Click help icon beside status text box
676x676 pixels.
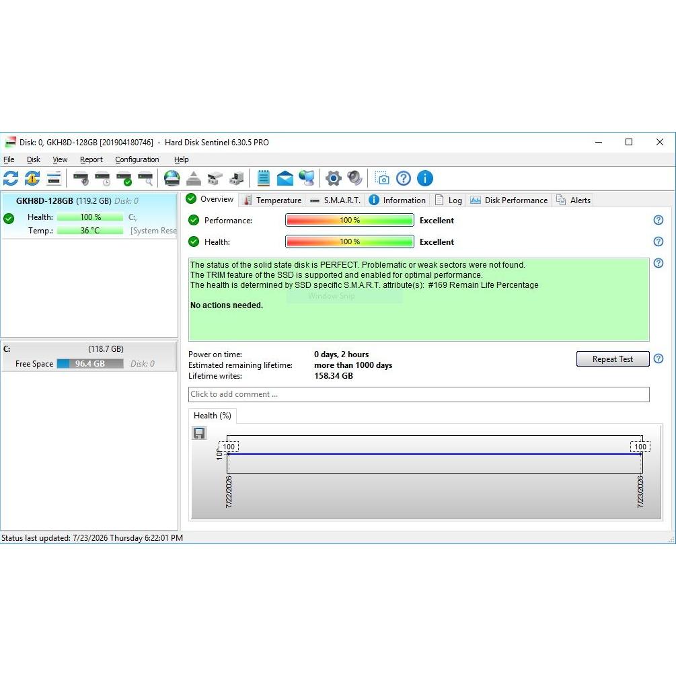click(x=659, y=263)
